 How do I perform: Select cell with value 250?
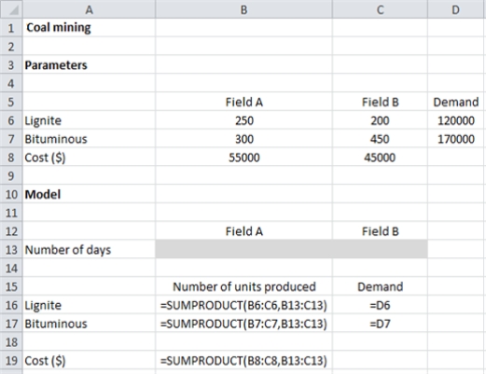tap(243, 120)
